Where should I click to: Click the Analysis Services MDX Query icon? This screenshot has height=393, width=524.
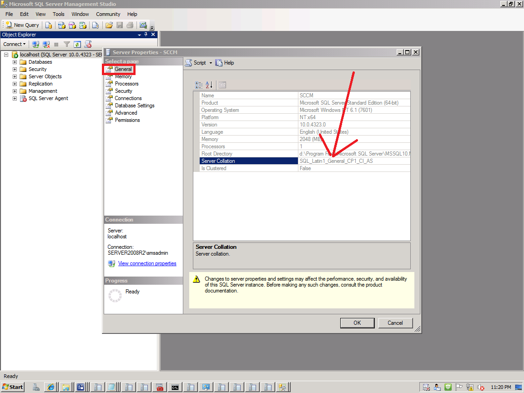[61, 25]
